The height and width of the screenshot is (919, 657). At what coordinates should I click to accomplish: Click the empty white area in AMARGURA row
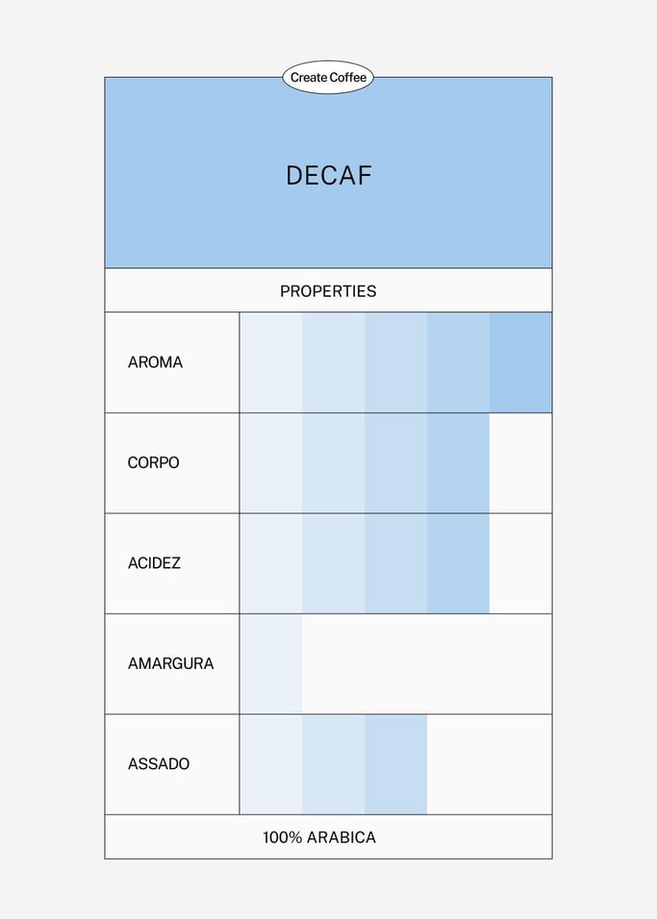426,663
